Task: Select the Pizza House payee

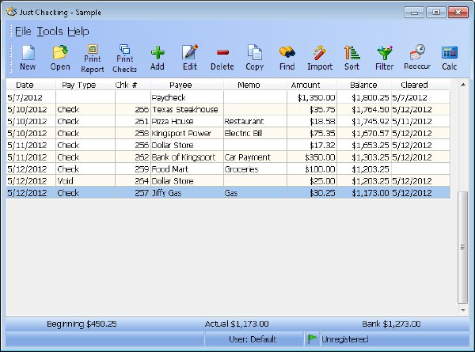Action: [x=187, y=121]
